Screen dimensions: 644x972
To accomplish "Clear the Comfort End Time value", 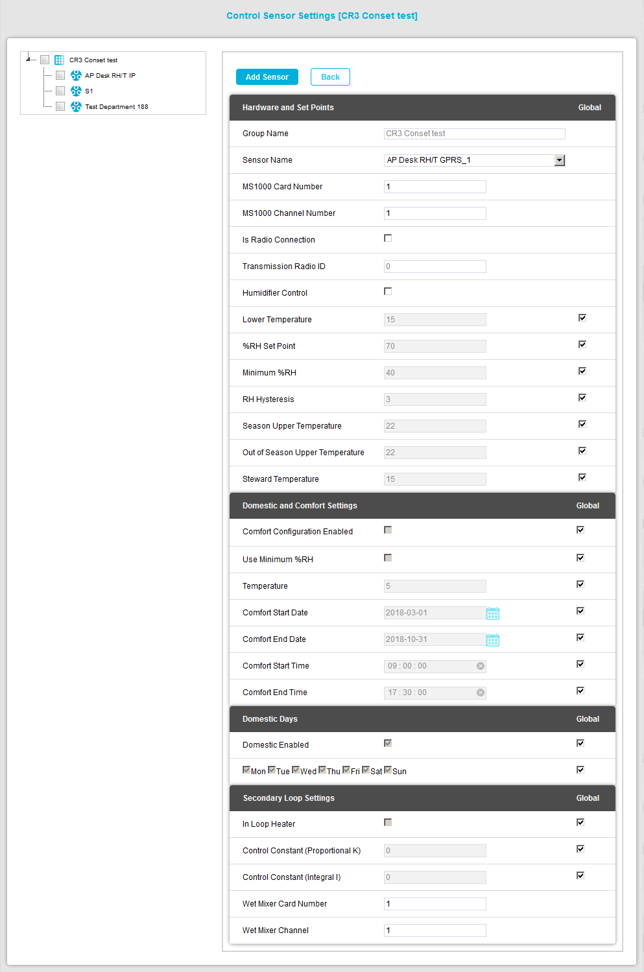I will point(481,693).
